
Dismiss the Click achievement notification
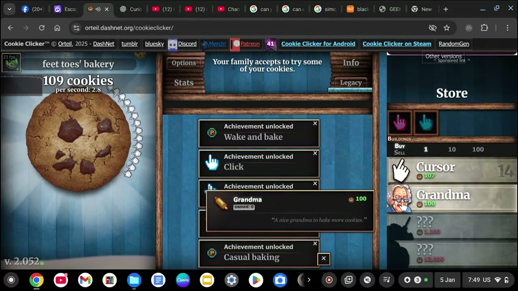pos(315,153)
